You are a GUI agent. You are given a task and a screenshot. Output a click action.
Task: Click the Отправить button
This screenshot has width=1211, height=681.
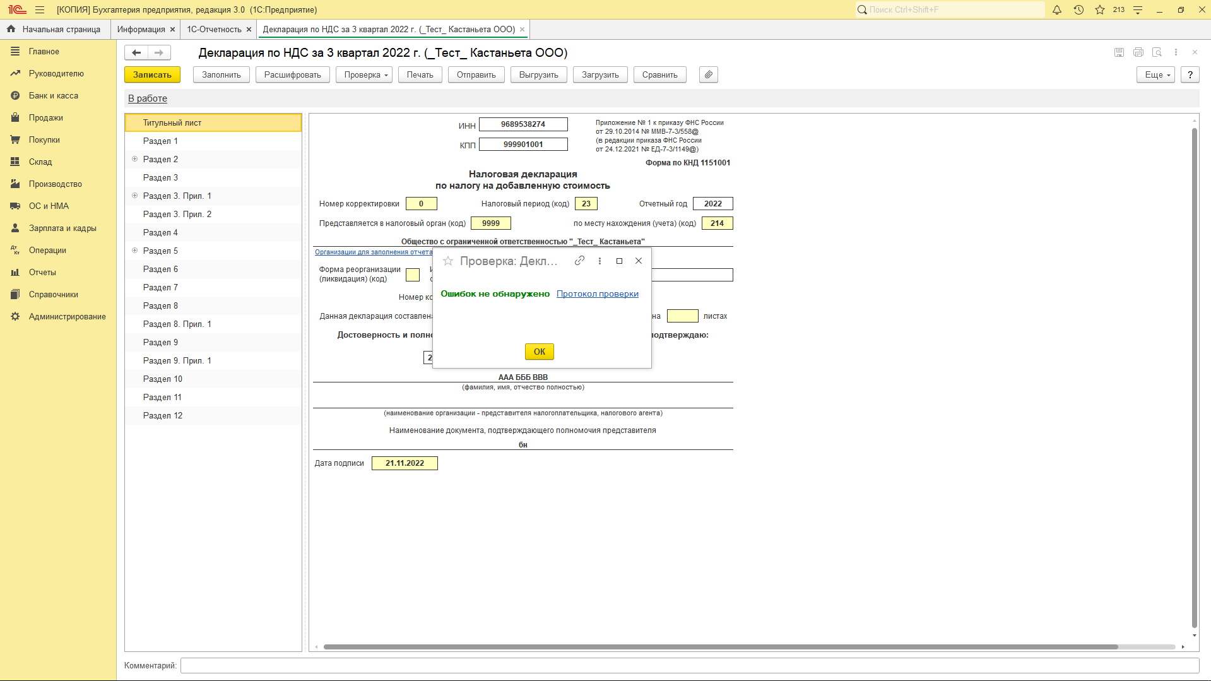476,74
